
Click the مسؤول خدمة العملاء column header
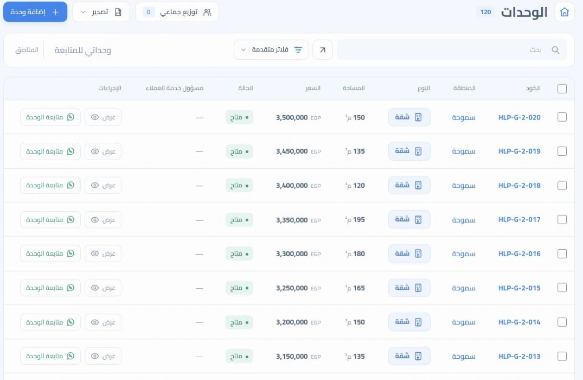pos(175,88)
